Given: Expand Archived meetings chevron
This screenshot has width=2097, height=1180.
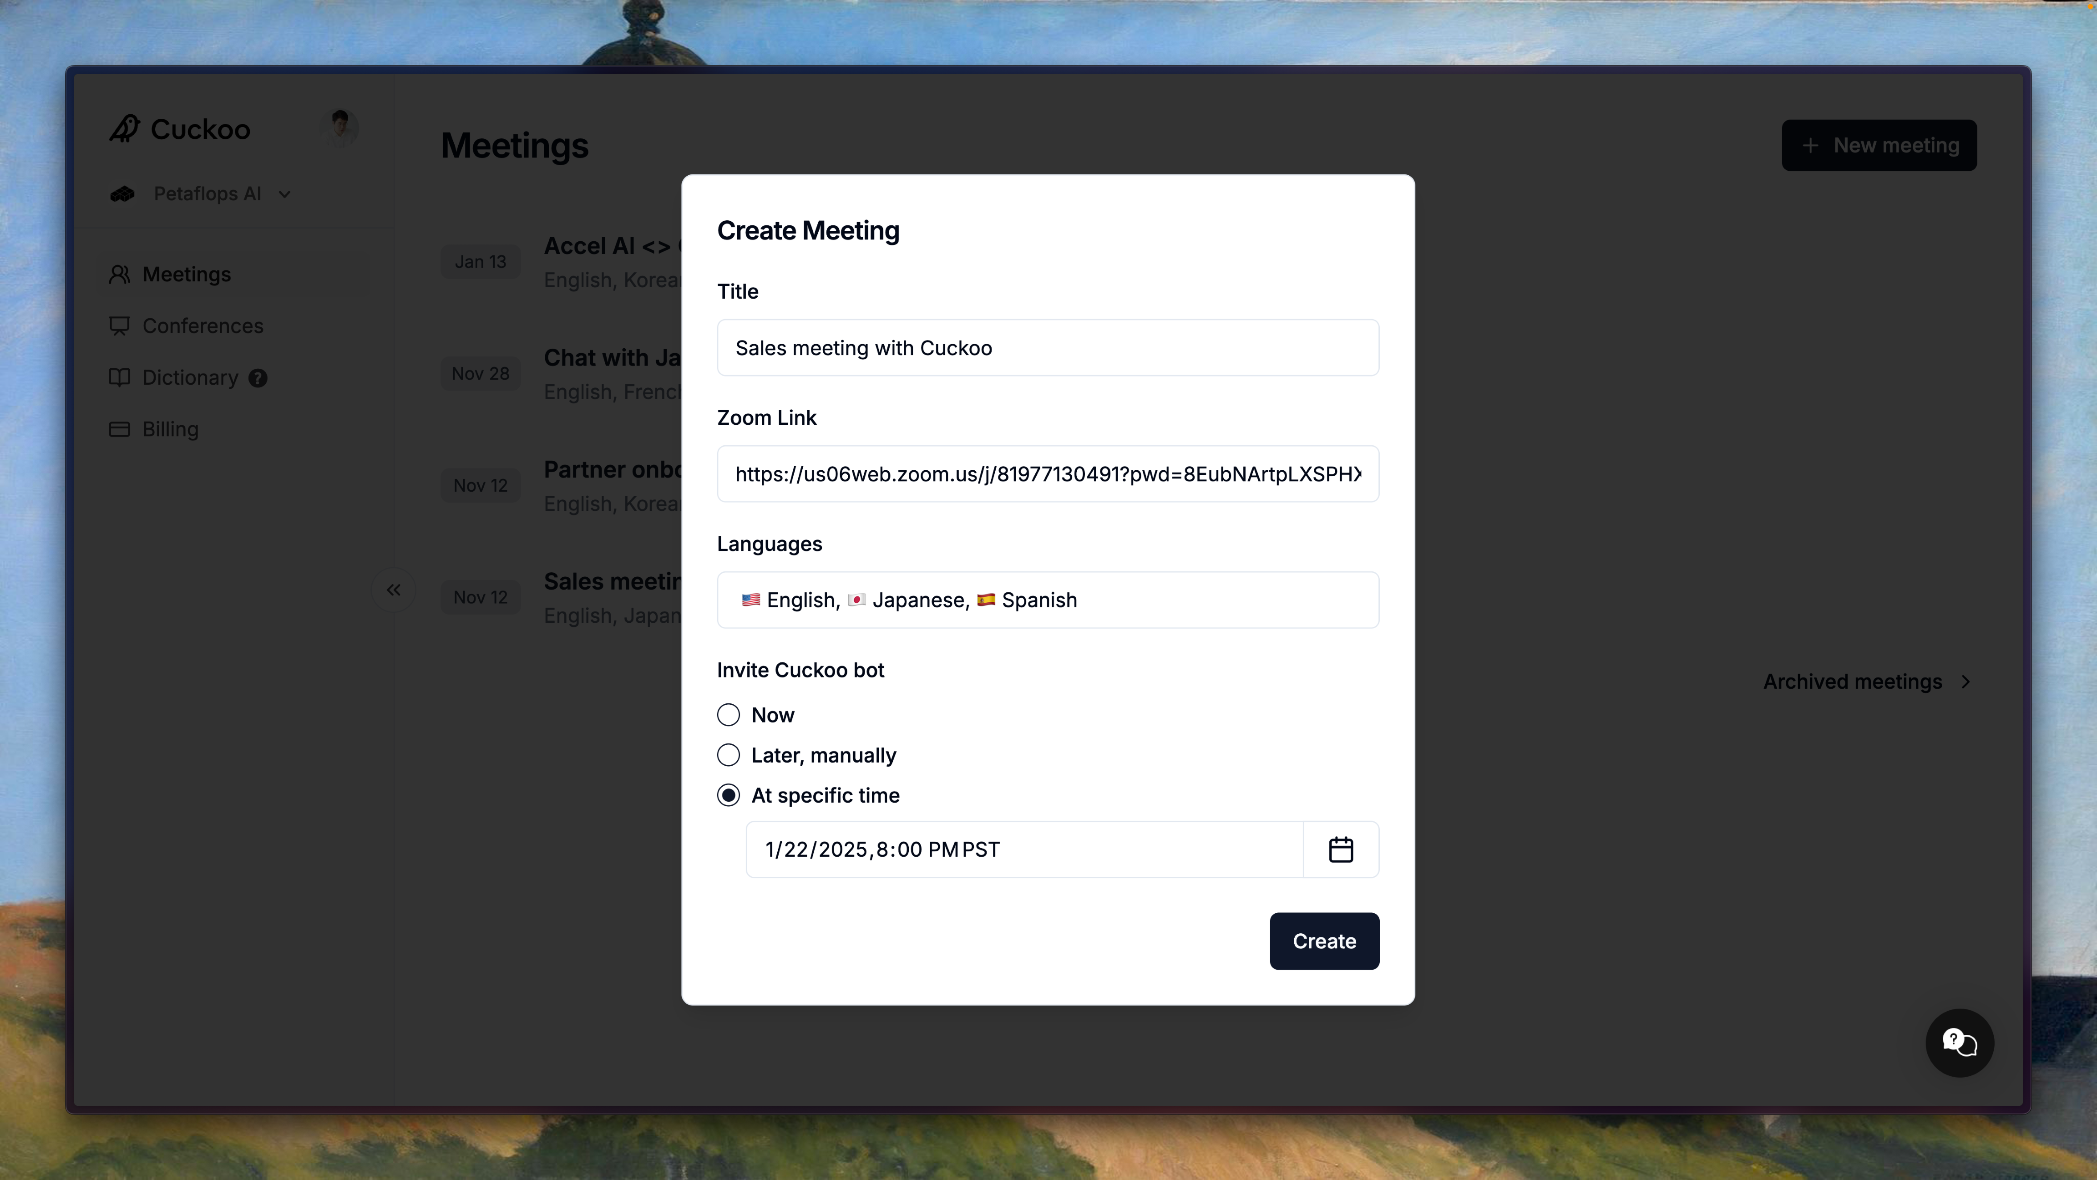Looking at the screenshot, I should (1966, 682).
